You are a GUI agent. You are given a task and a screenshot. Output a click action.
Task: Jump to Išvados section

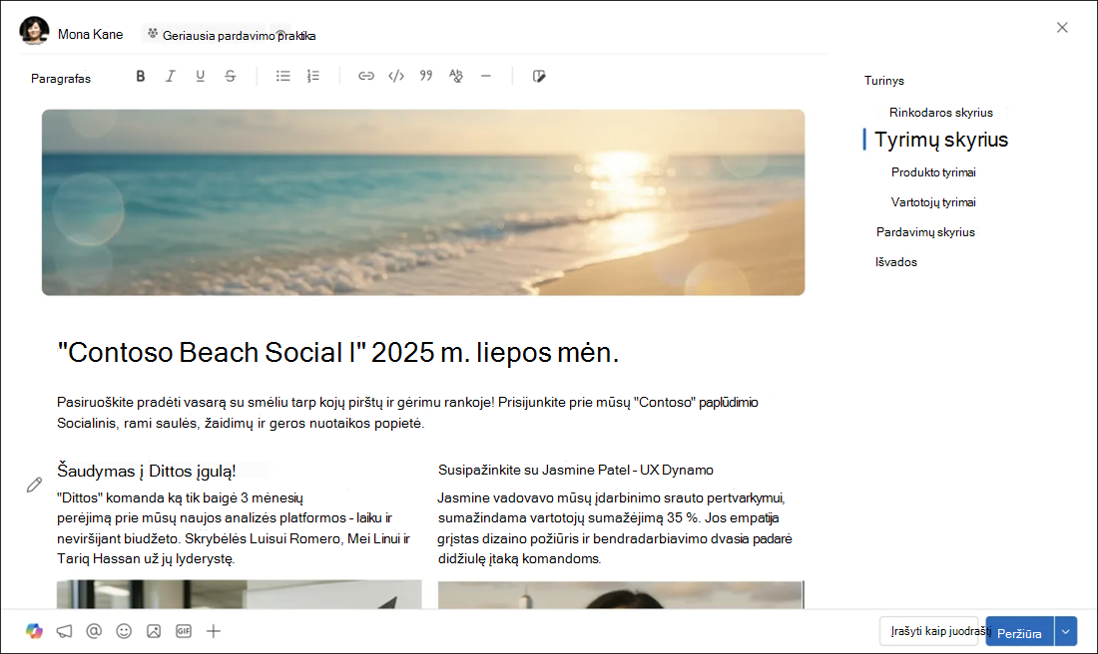click(896, 262)
